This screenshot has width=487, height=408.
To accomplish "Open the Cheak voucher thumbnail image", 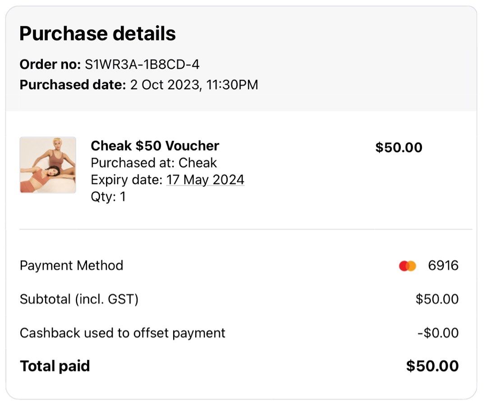I will (x=48, y=165).
